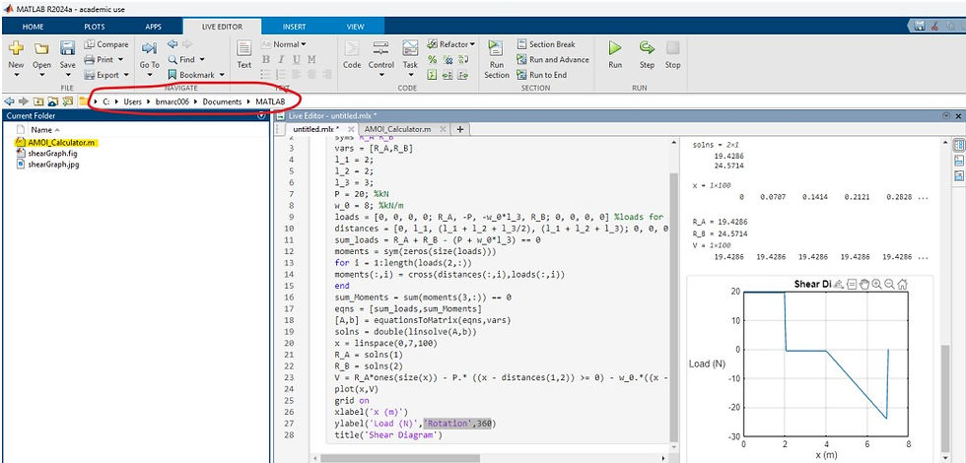
Task: Click the New file icon
Action: 16,48
